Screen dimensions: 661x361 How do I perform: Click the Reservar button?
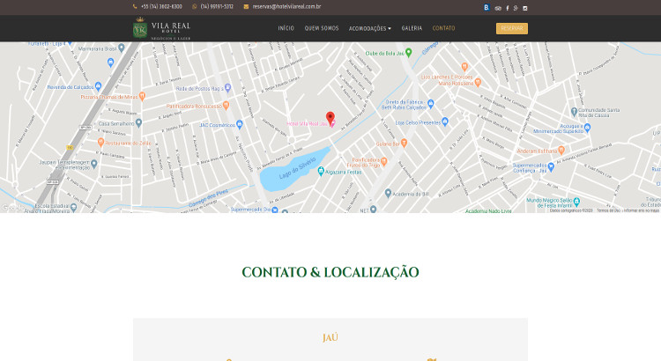click(512, 28)
